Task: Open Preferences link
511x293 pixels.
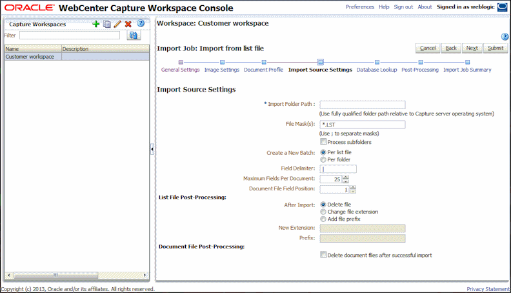Action: click(x=360, y=7)
